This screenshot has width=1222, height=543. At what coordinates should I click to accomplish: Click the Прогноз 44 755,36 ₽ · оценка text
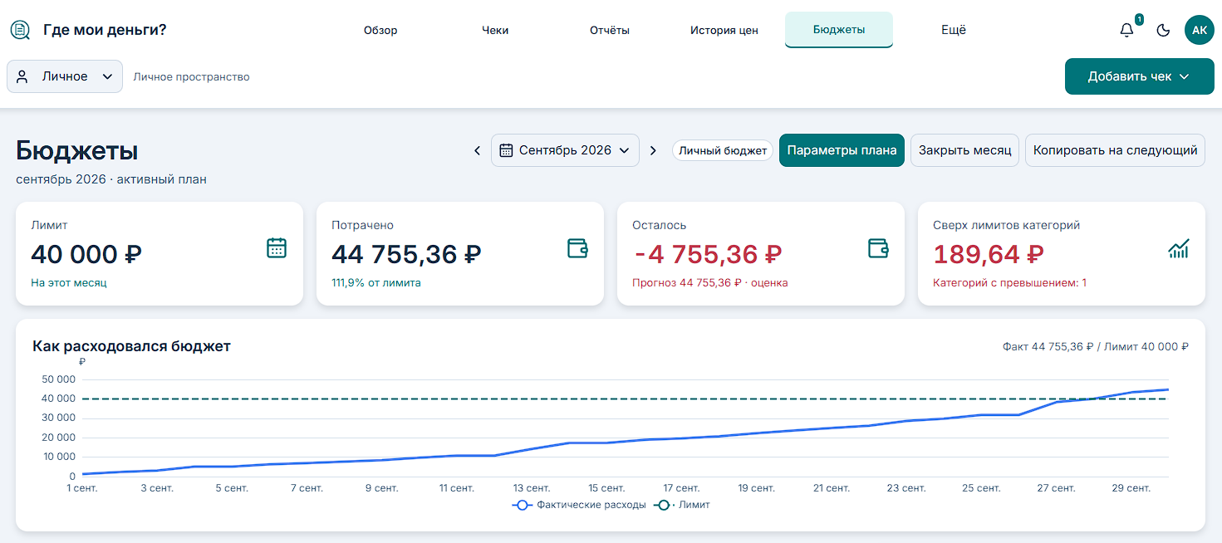[710, 283]
